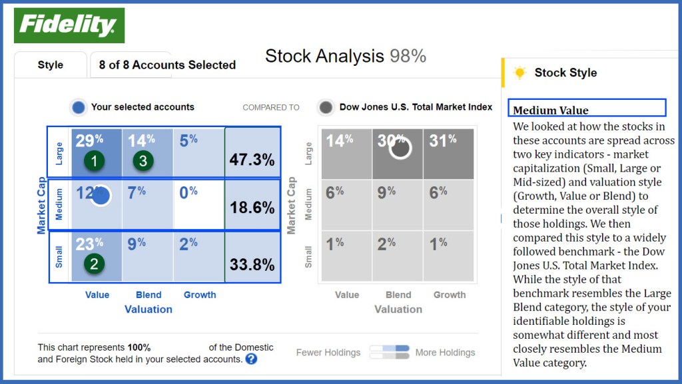Select the Large Growth 5% cell
Viewport: 682px width, 384px height.
point(198,153)
